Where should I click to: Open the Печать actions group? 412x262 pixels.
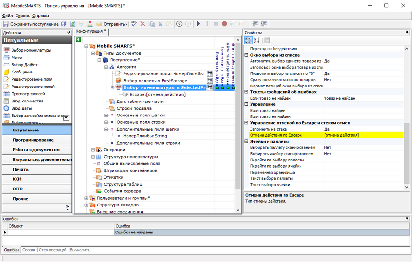point(37,169)
